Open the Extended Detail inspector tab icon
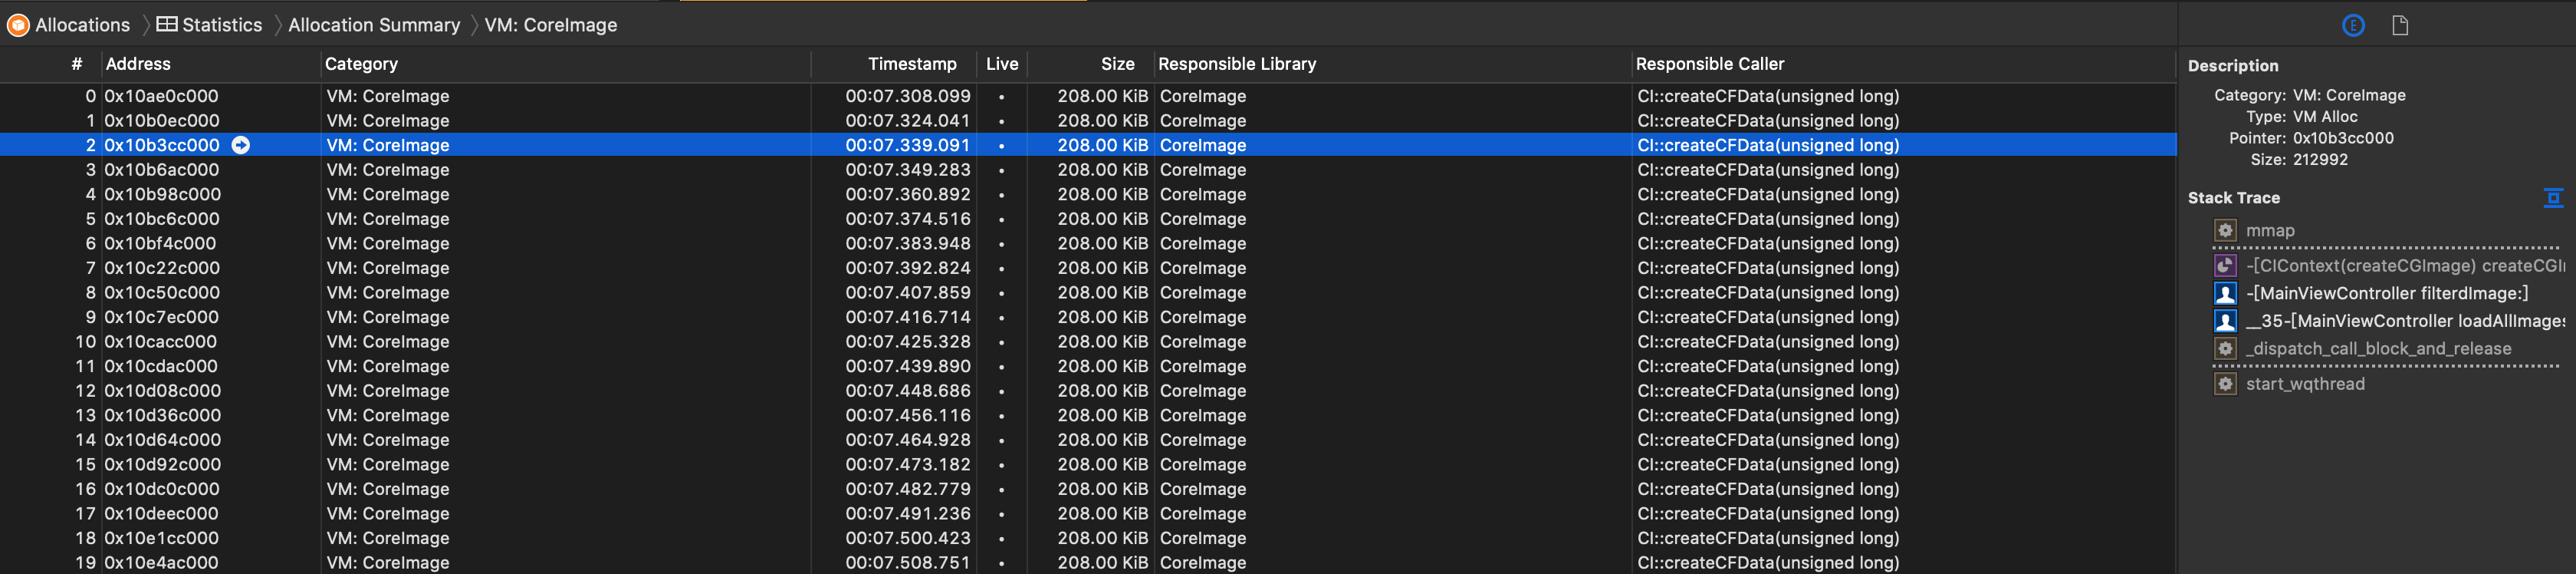Viewport: 2576px width, 574px height. click(x=2353, y=26)
